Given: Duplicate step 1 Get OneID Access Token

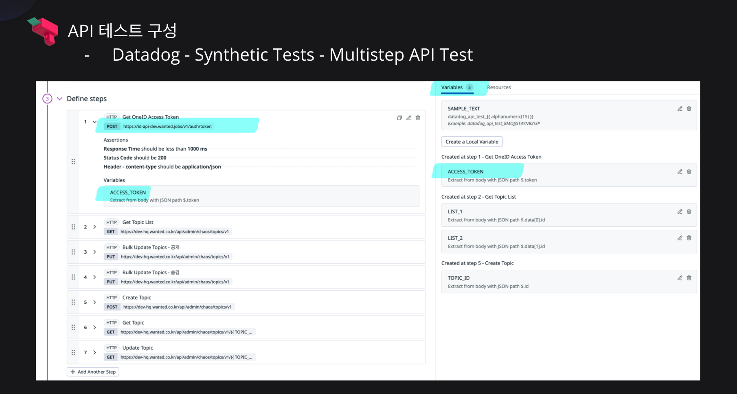Looking at the screenshot, I should [x=399, y=118].
